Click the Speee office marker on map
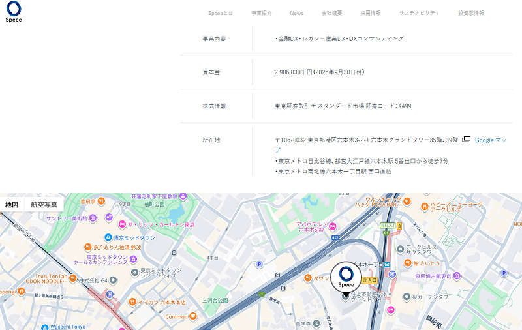Image resolution: width=522 pixels, height=330 pixels. (346, 277)
